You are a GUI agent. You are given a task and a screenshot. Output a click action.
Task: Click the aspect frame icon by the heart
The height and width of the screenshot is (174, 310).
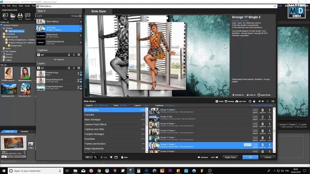116,157
